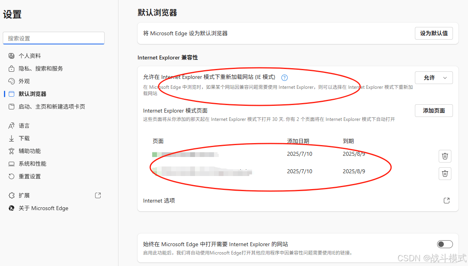
Task: Focus the 搜索设置 search field
Action: pyautogui.click(x=54, y=38)
